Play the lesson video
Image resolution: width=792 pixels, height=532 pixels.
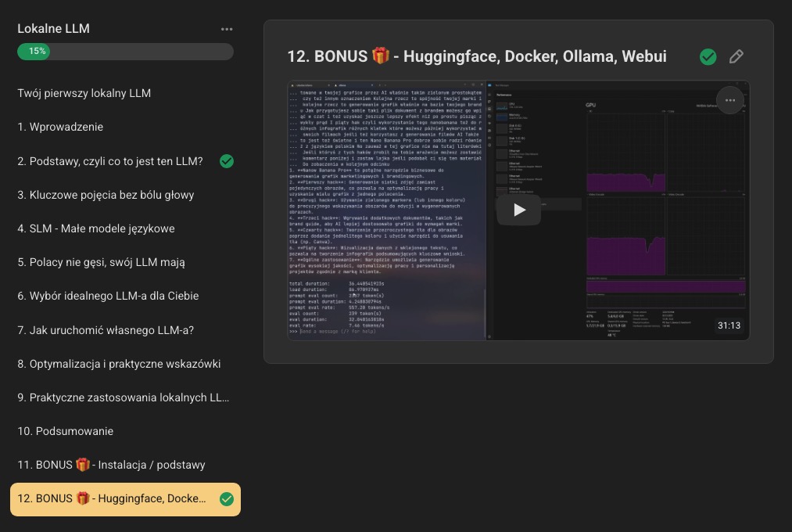pyautogui.click(x=518, y=210)
